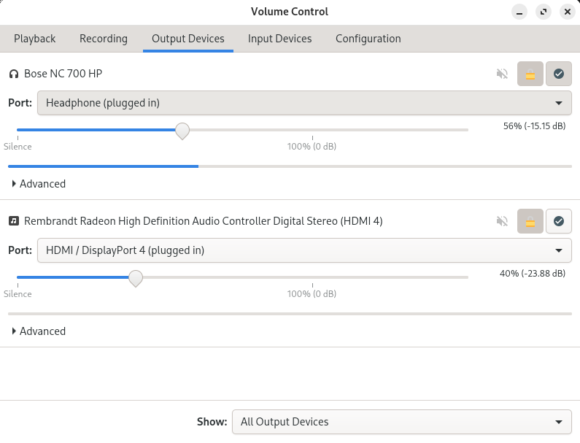Mute the Bose NC 700 HP output

(502, 74)
